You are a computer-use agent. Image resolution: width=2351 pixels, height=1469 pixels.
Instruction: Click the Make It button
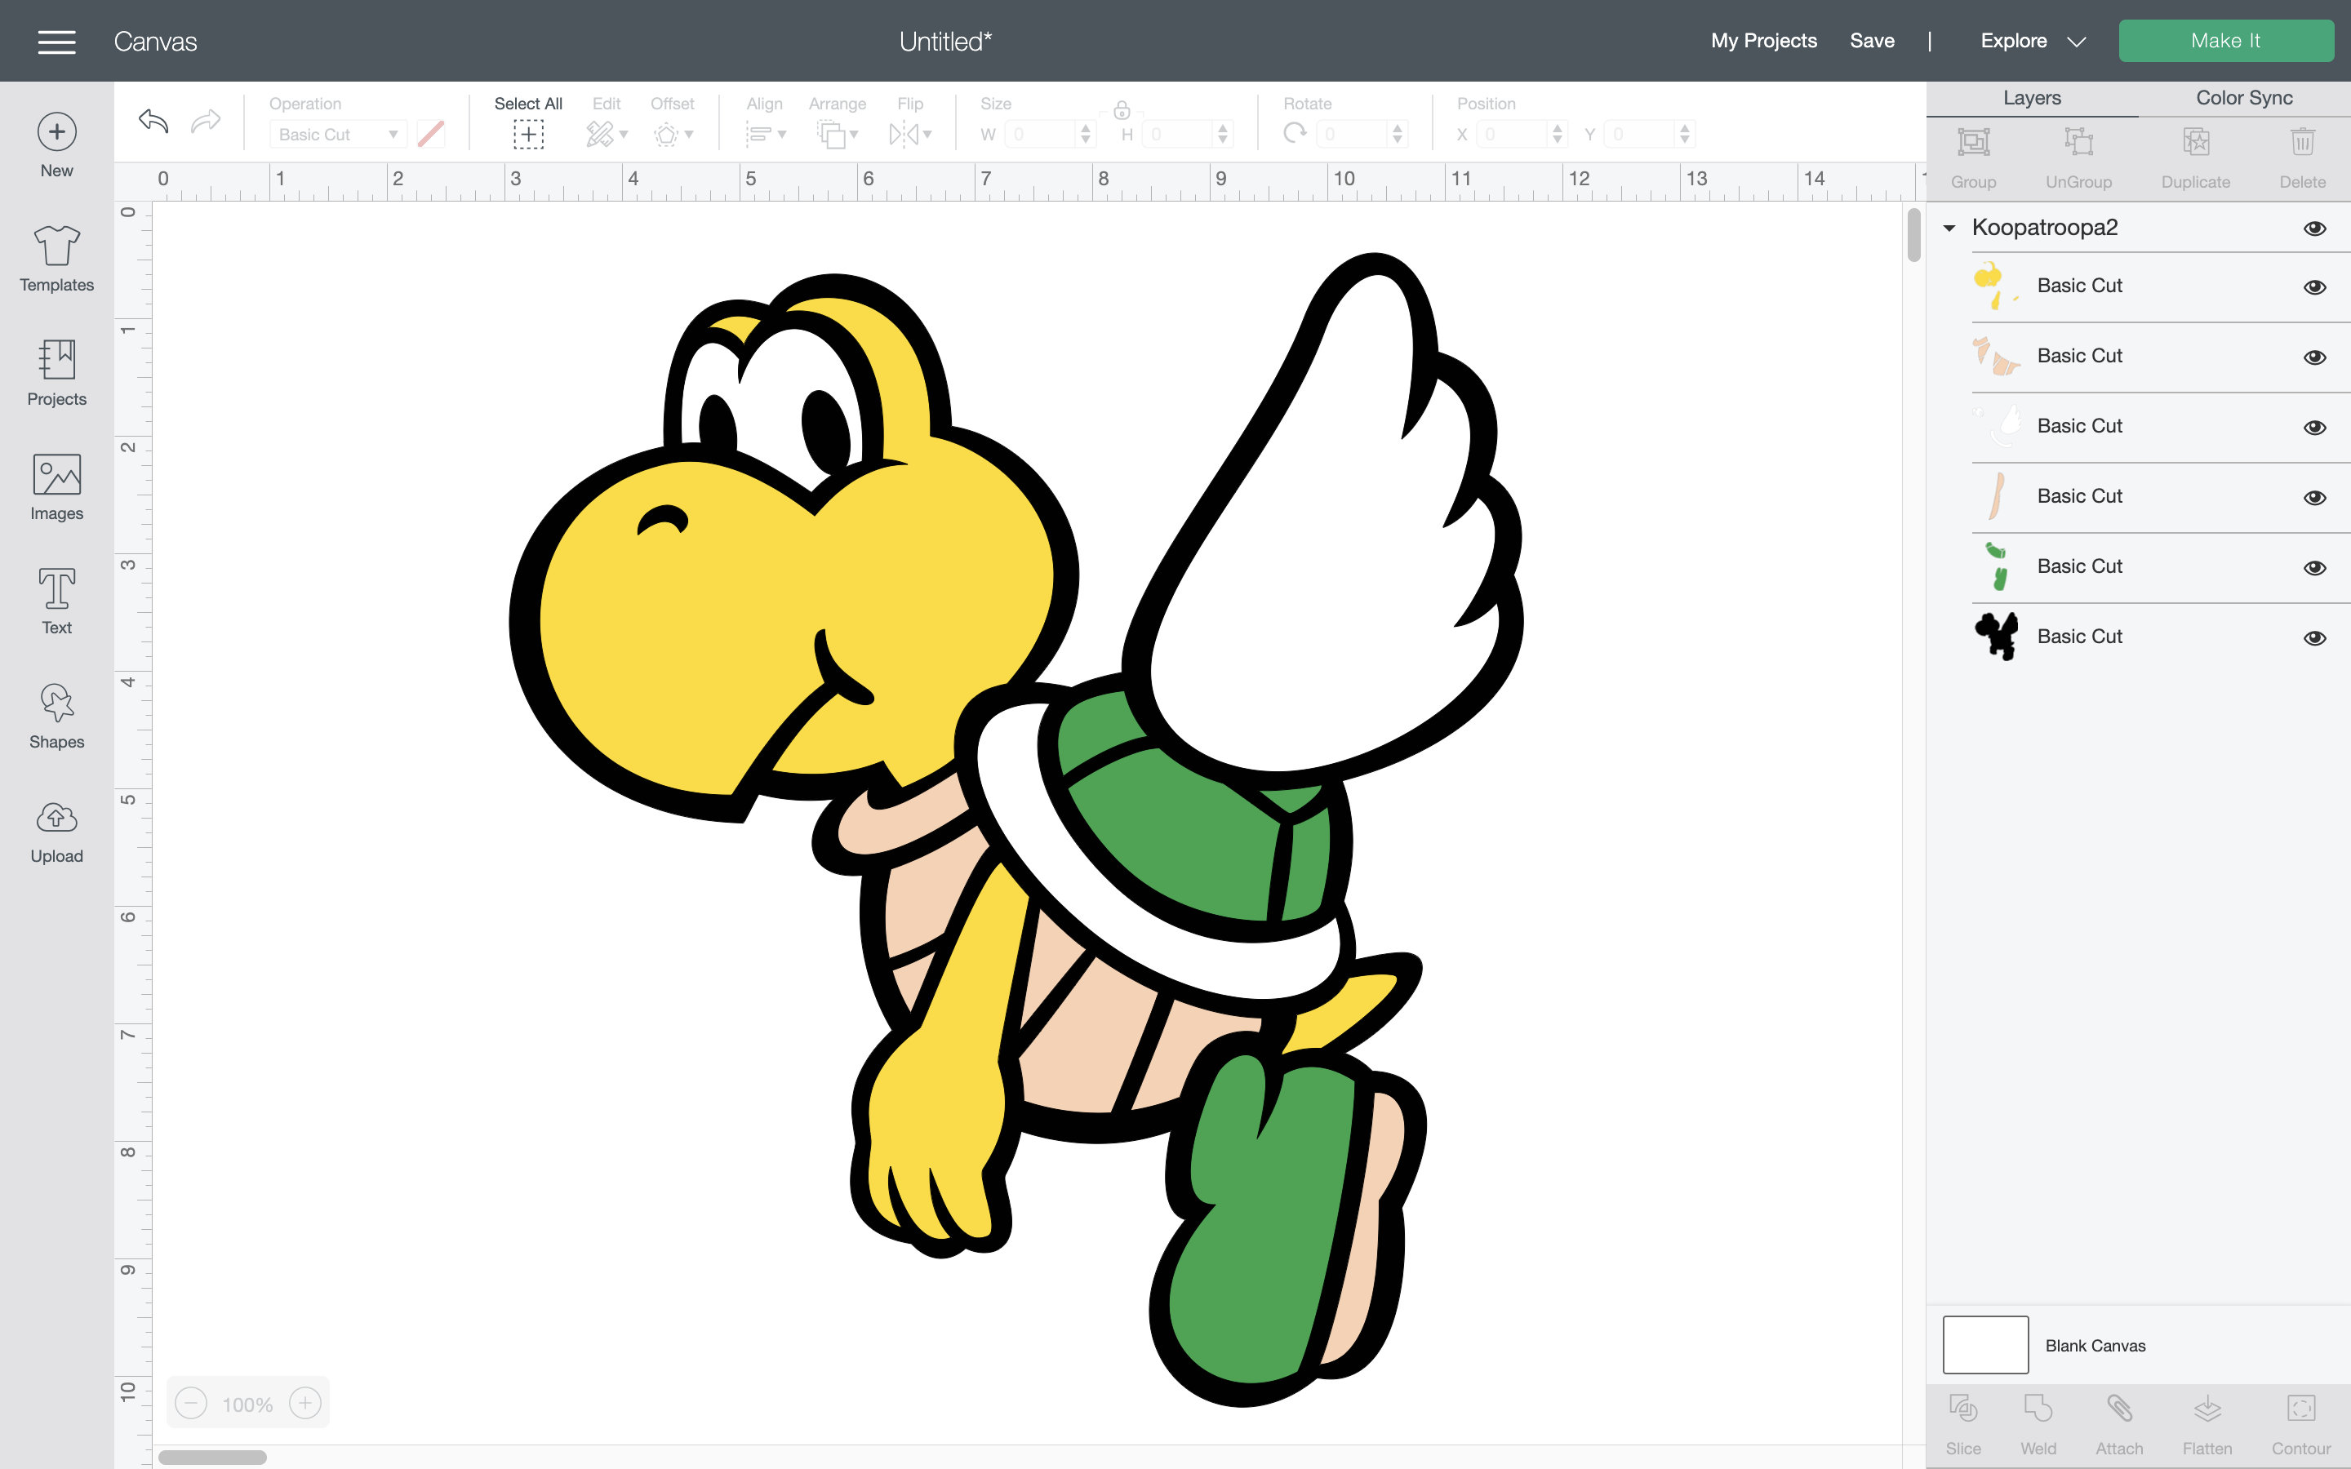[x=2227, y=40]
